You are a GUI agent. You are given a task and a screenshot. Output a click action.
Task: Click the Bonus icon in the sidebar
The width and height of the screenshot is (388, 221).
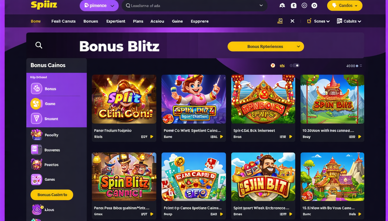pyautogui.click(x=37, y=89)
